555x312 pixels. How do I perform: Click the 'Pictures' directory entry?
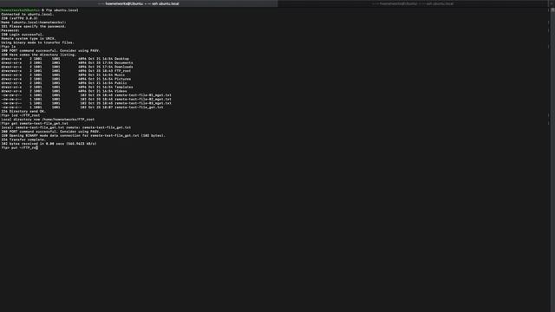[122, 79]
